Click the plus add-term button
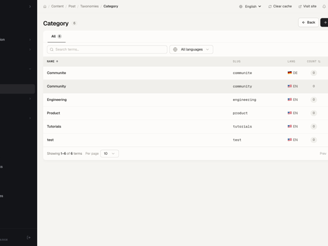The image size is (328, 246). coord(324,22)
